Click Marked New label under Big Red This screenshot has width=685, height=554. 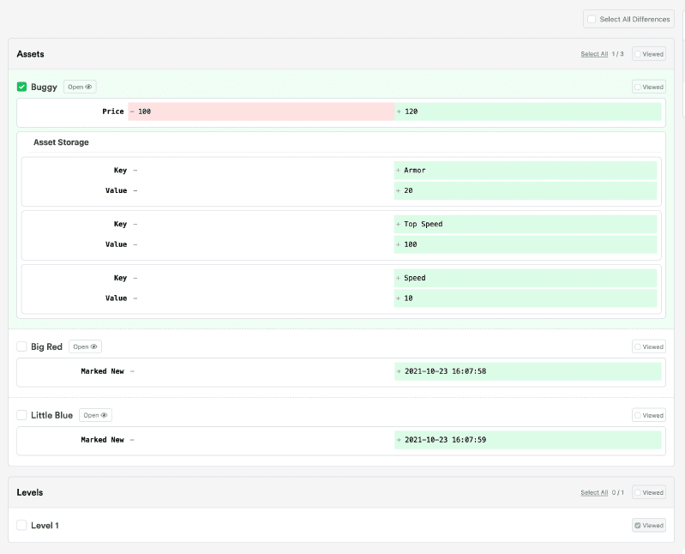coord(103,371)
